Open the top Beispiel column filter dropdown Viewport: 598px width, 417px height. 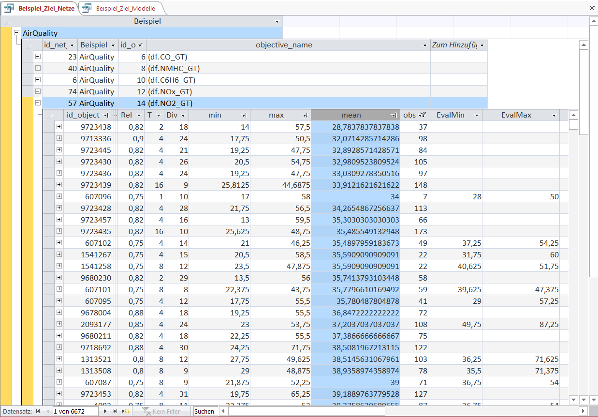click(277, 21)
